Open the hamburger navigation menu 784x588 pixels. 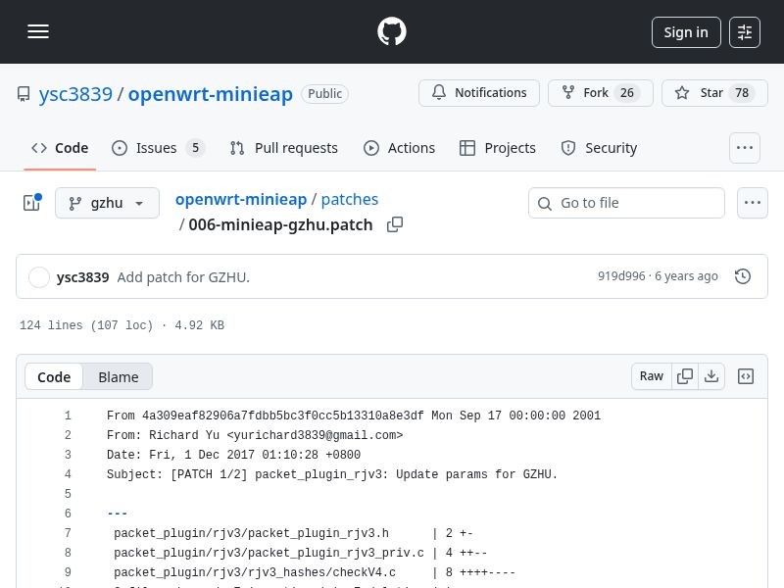[38, 31]
